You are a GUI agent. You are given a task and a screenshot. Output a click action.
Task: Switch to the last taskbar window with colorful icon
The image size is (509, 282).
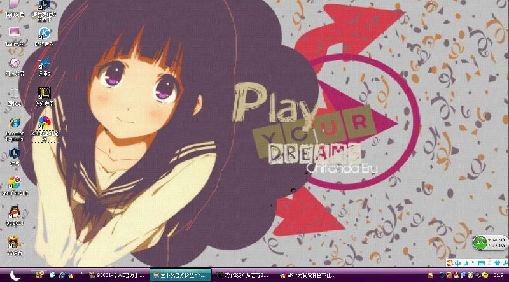click(308, 275)
